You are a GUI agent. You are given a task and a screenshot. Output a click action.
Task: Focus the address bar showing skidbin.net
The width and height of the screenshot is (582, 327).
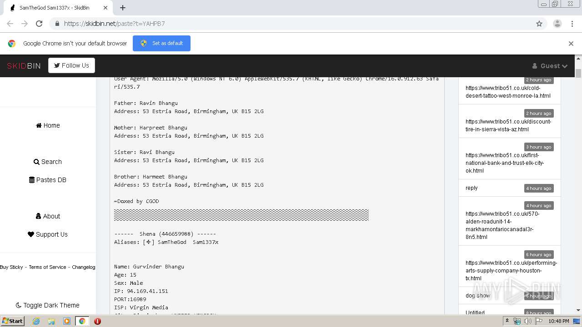[291, 24]
